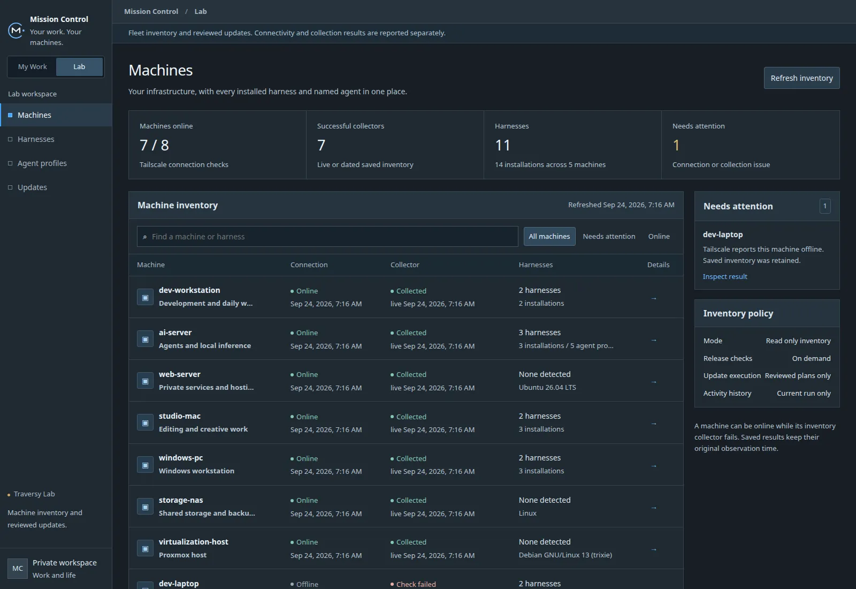
Task: Open Updates in the sidebar
Action: pyautogui.click(x=56, y=187)
